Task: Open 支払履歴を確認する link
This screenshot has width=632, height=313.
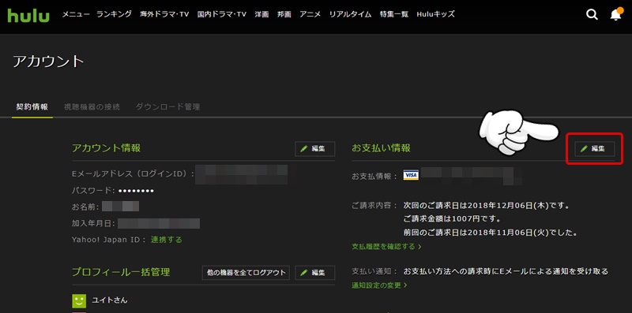Action: [x=386, y=246]
